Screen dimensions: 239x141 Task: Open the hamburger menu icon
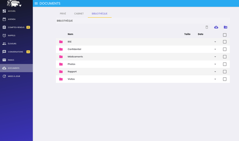point(36,3)
